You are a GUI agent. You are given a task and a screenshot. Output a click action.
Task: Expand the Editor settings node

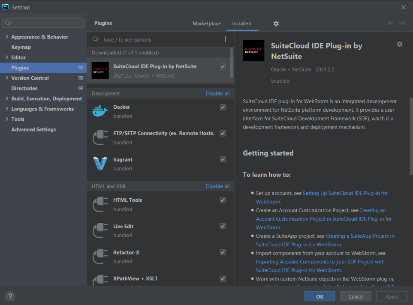[6, 57]
